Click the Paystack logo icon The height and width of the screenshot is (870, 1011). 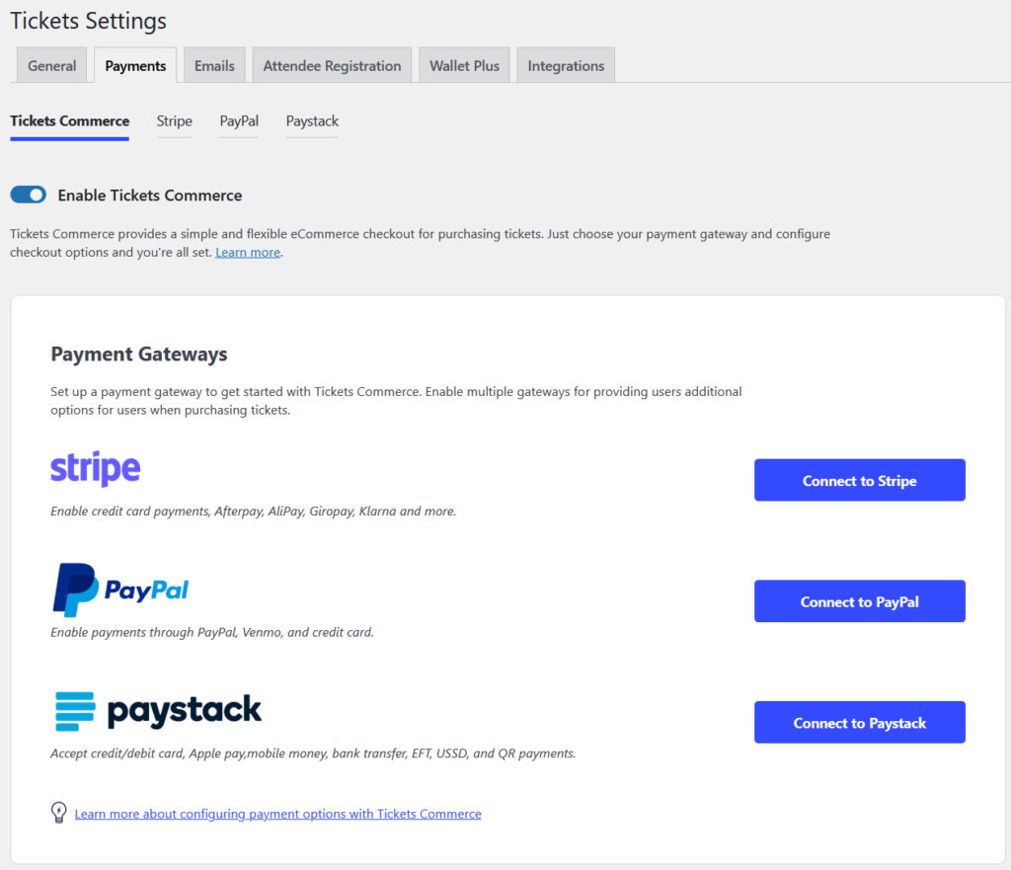[x=155, y=709]
